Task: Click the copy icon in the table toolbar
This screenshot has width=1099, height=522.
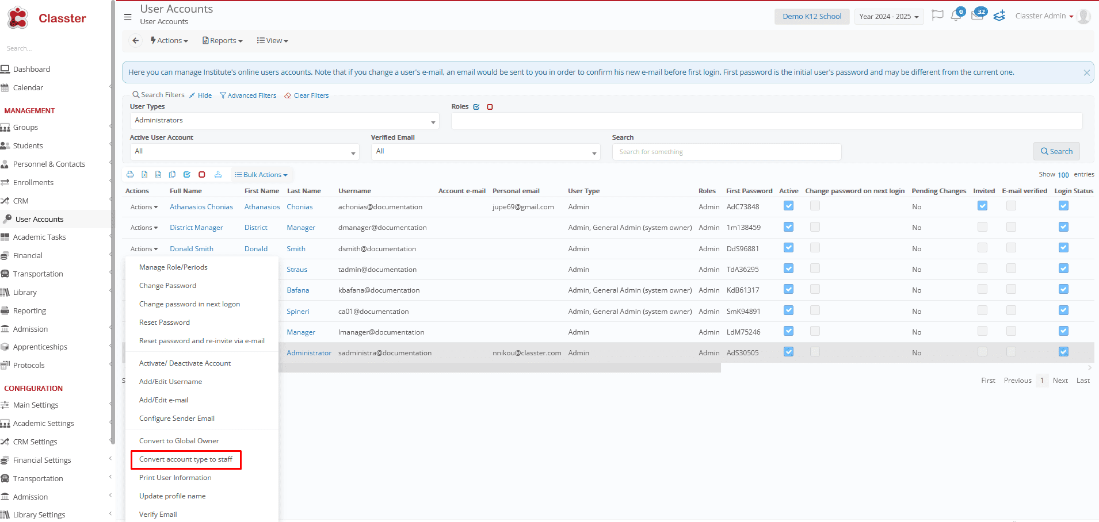Action: (172, 175)
